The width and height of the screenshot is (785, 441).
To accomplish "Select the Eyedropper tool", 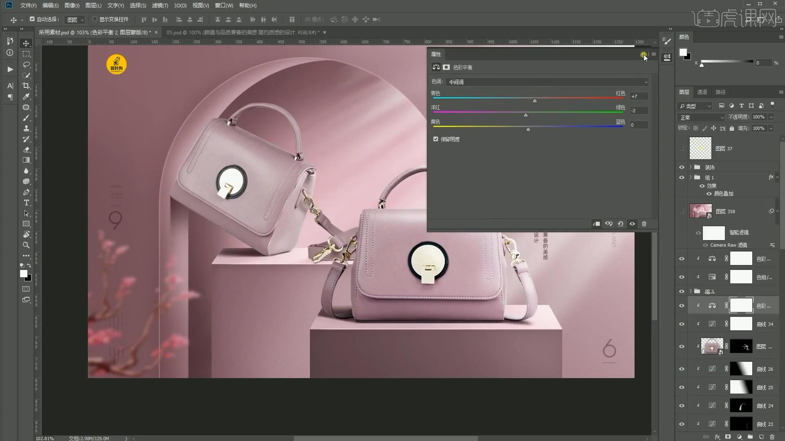I will [x=26, y=96].
